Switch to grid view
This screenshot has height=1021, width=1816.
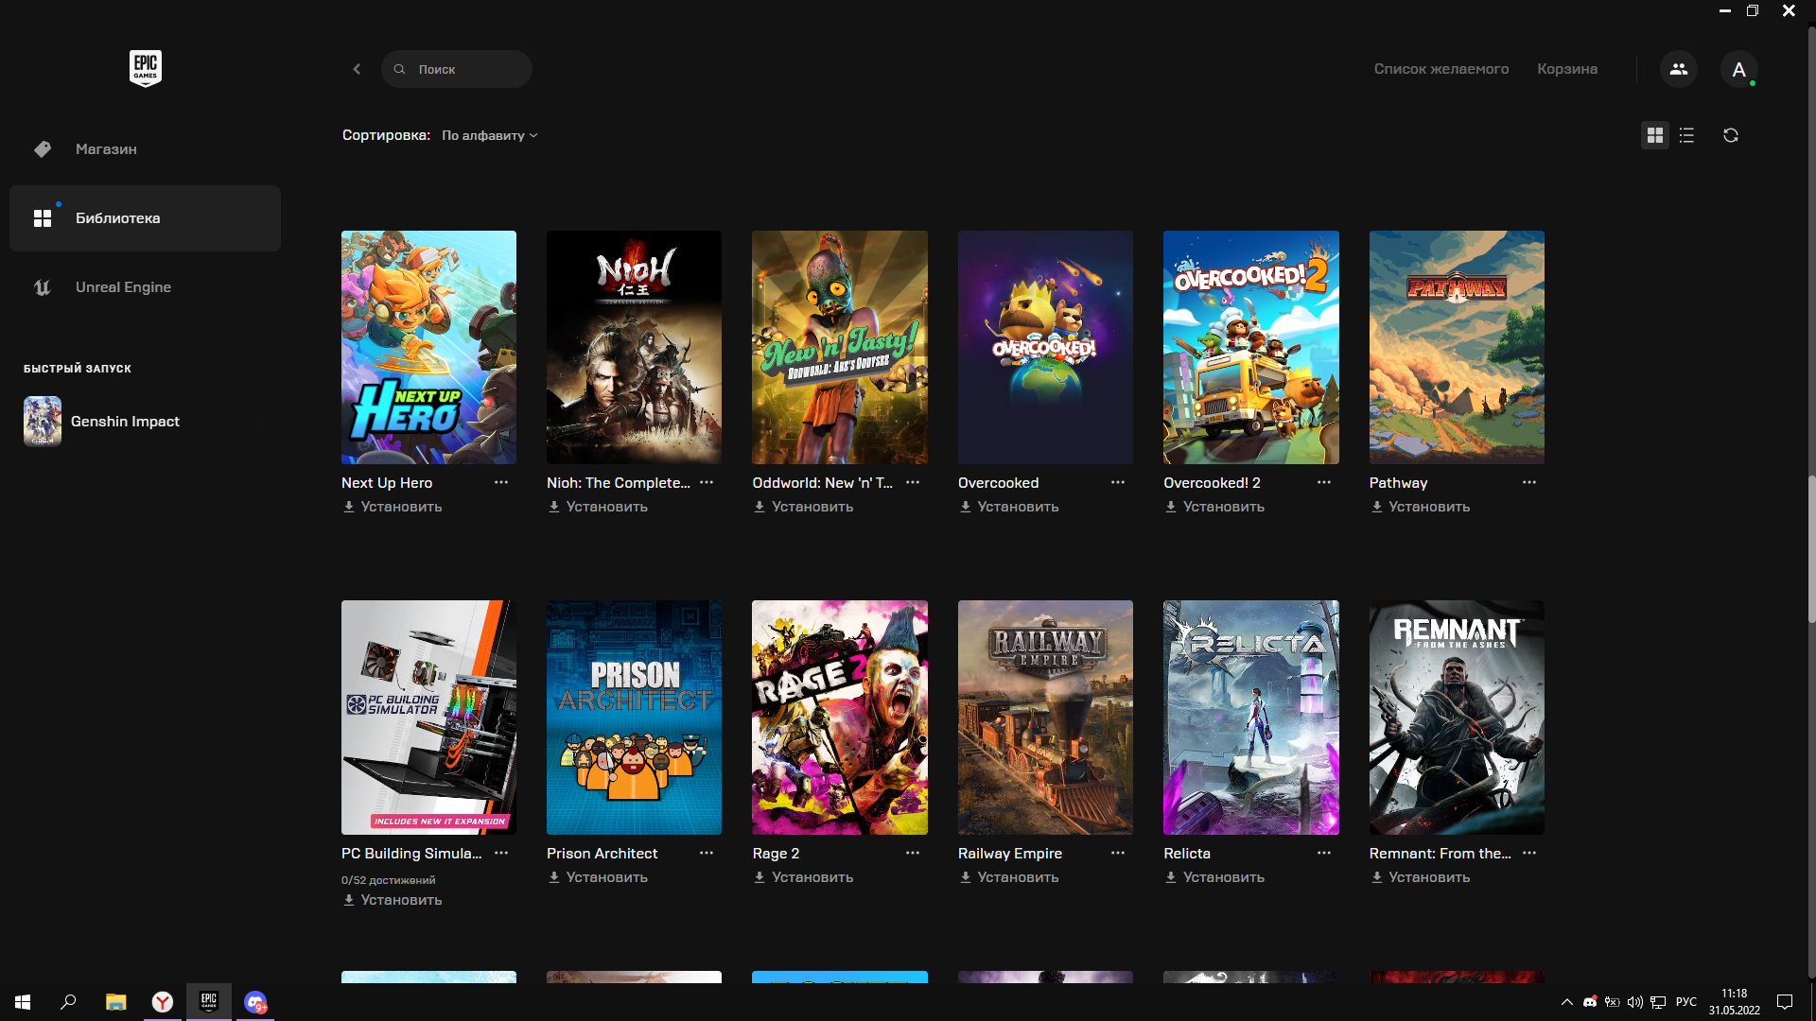[x=1655, y=135]
